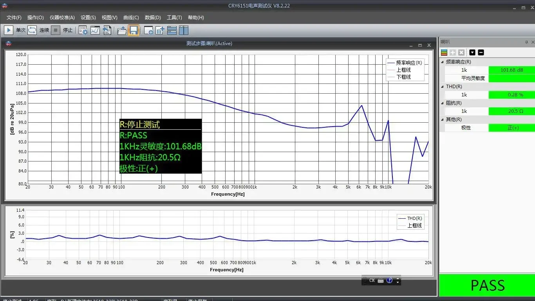
Task: Open test settings grid-with-gear icon
Action: click(x=83, y=30)
